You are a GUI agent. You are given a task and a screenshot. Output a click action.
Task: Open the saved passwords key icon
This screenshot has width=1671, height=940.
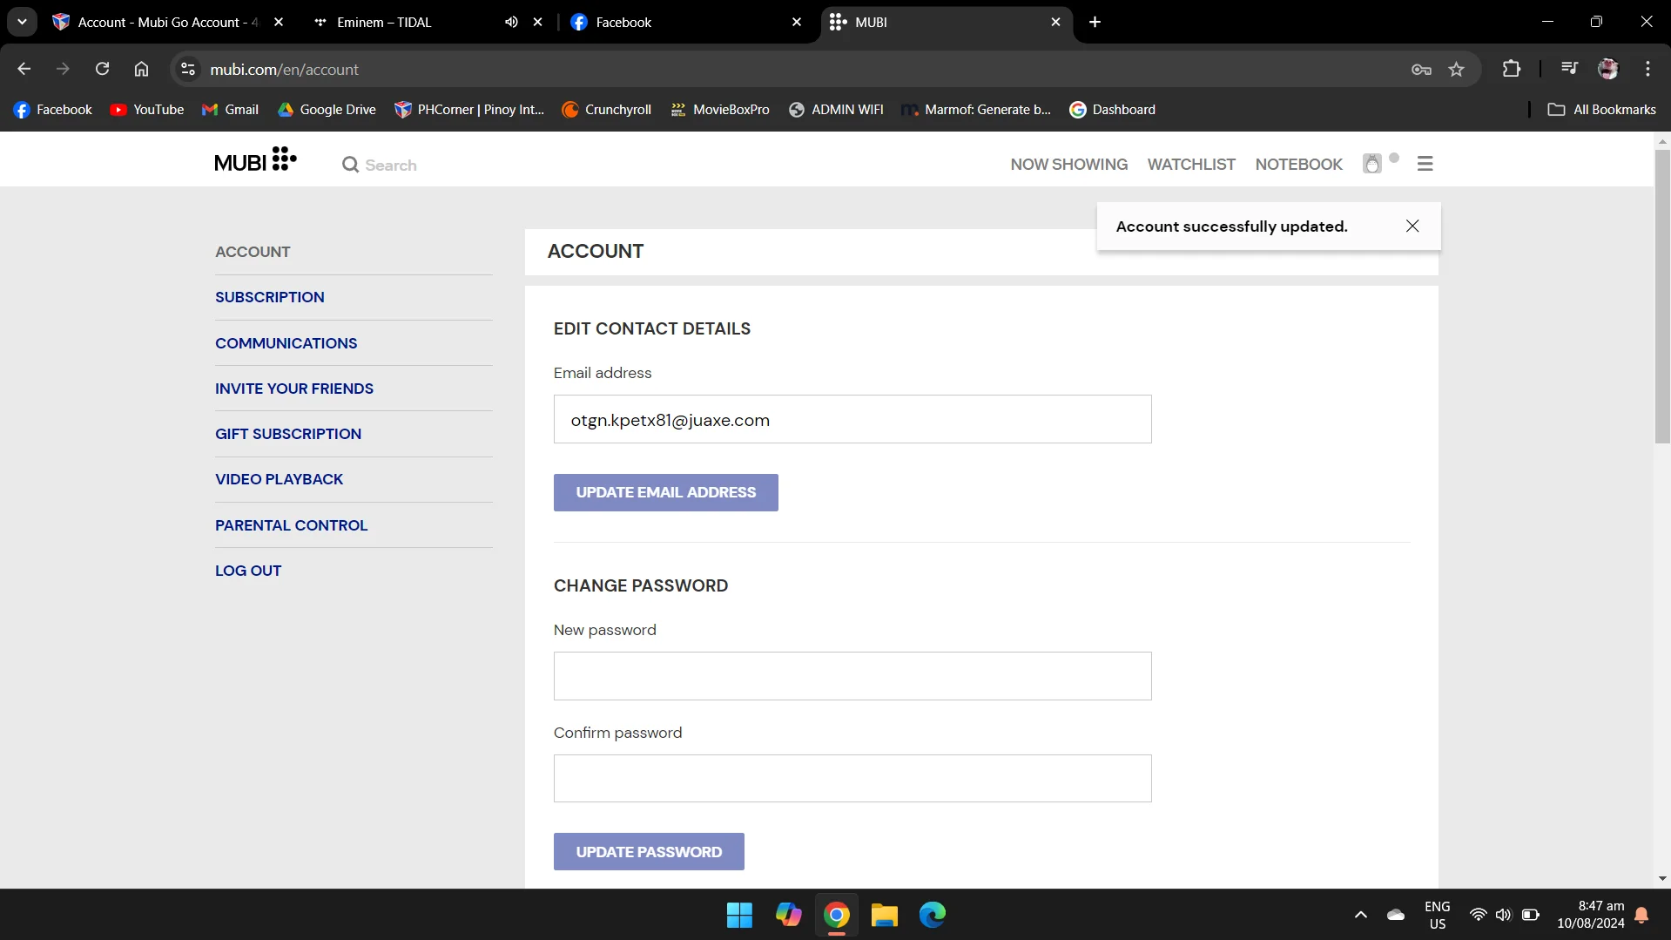pyautogui.click(x=1421, y=69)
